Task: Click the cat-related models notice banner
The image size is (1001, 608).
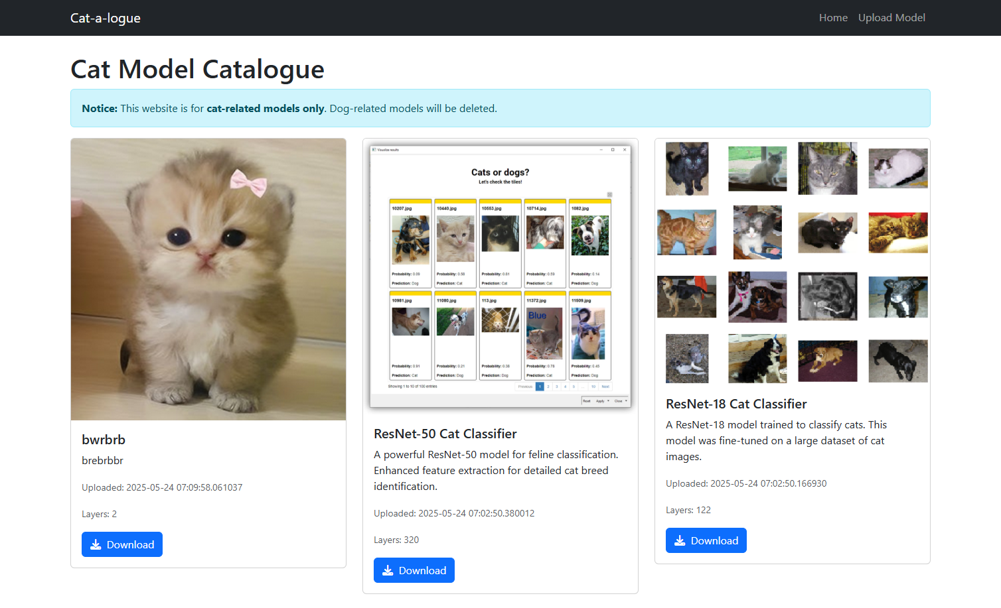Action: (x=501, y=108)
